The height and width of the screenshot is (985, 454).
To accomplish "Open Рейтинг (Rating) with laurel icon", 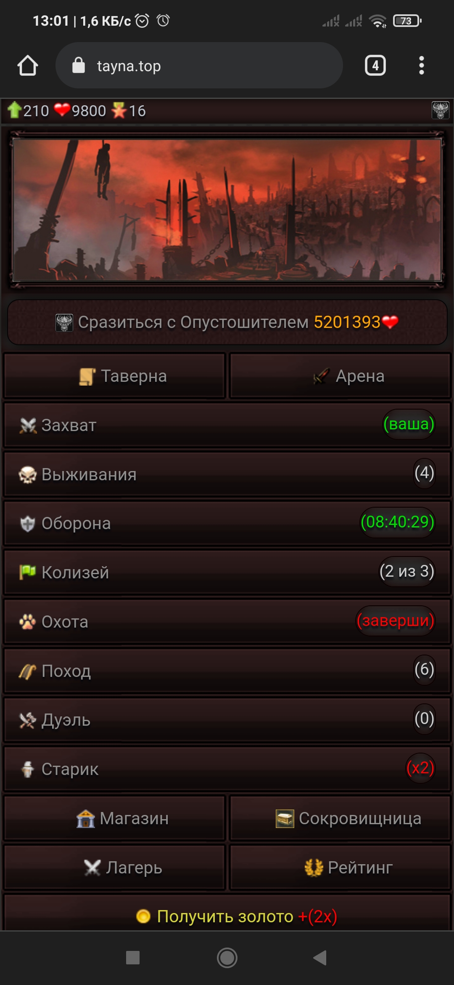I will click(x=340, y=868).
